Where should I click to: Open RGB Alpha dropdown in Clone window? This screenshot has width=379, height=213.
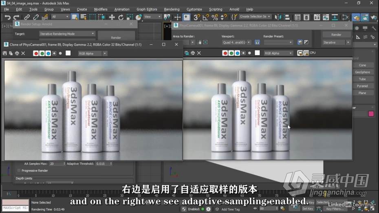pos(92,53)
